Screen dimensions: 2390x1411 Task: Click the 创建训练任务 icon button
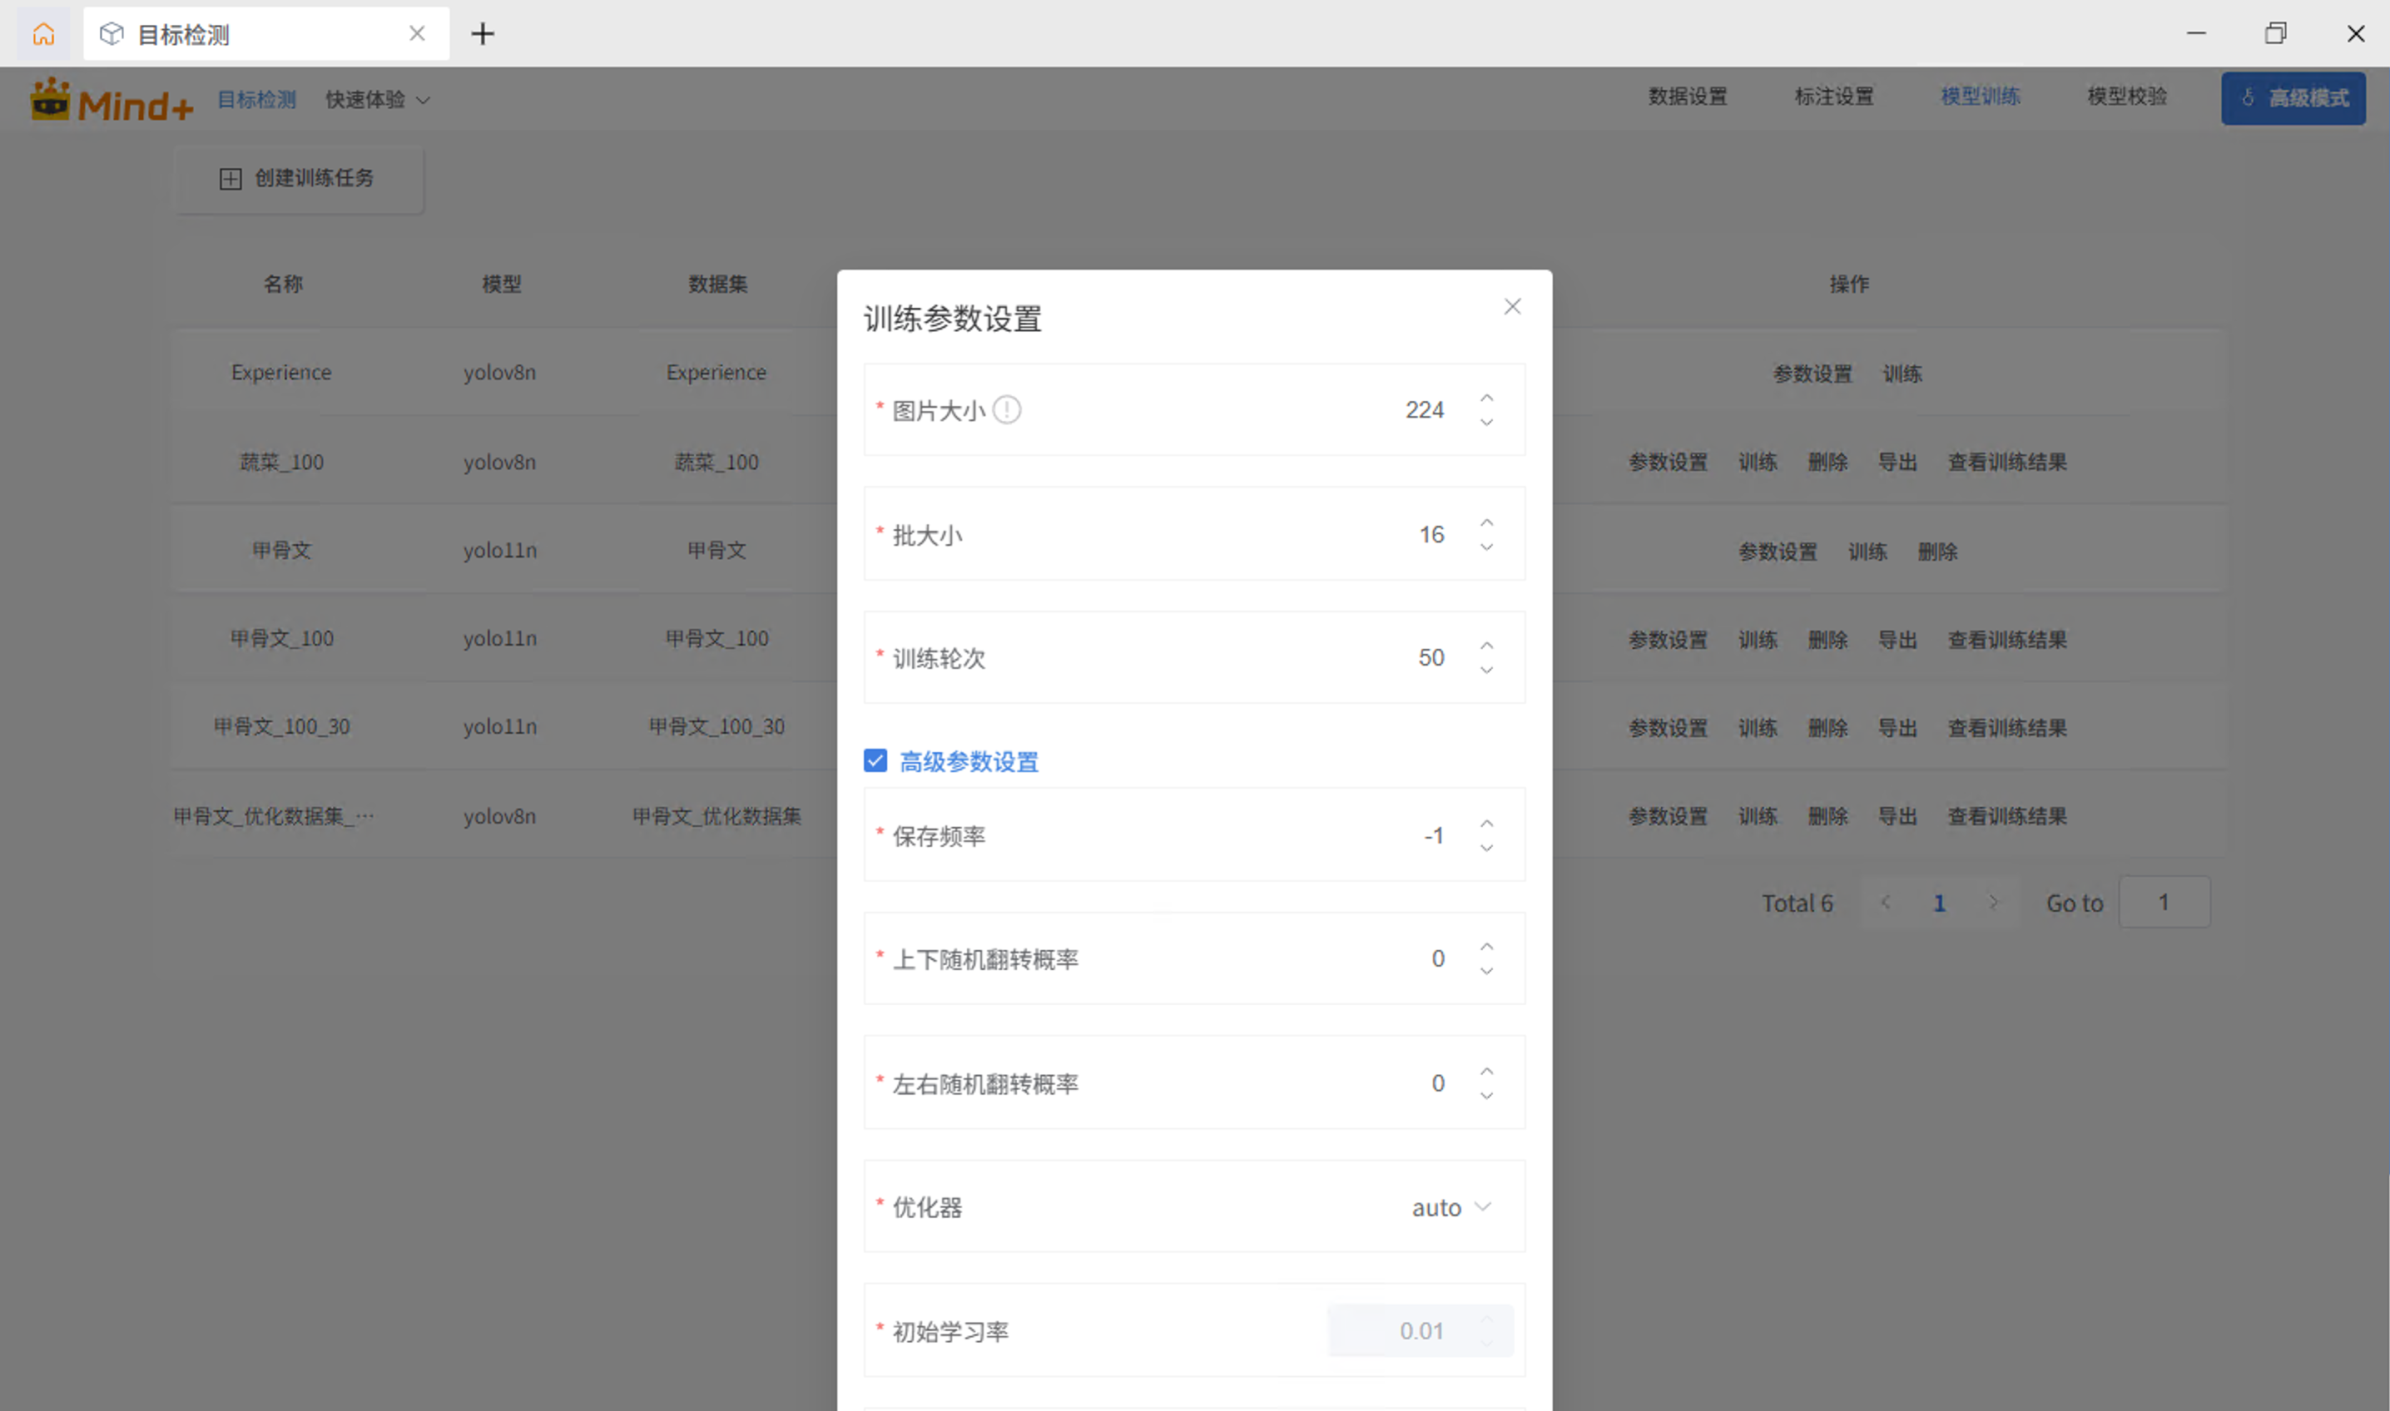click(231, 179)
